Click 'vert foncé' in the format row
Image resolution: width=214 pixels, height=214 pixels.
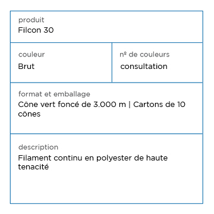tap(59, 105)
